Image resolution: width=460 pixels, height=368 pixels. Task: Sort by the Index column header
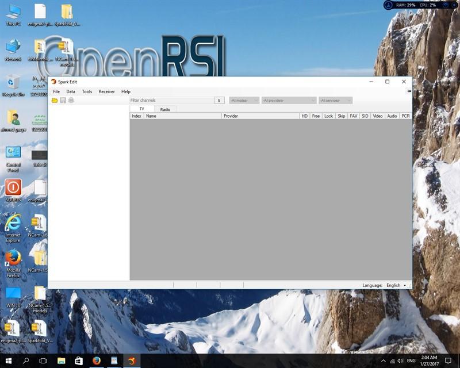click(137, 116)
